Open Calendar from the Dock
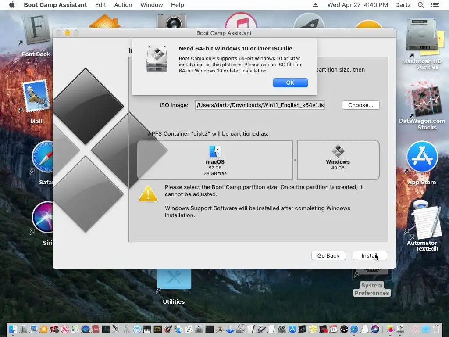 coord(334,329)
